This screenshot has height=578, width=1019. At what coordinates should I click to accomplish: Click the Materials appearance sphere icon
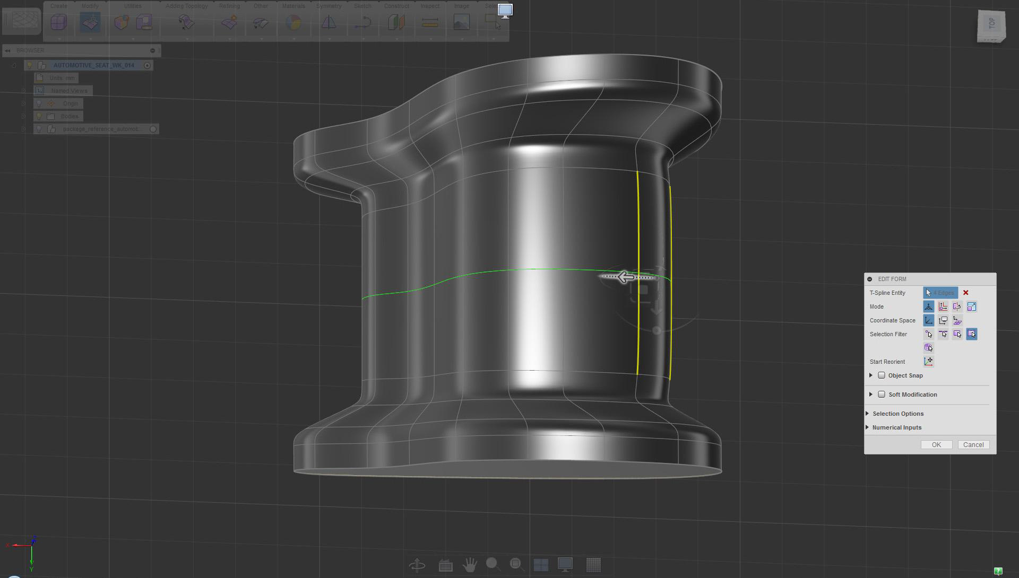[x=293, y=22]
